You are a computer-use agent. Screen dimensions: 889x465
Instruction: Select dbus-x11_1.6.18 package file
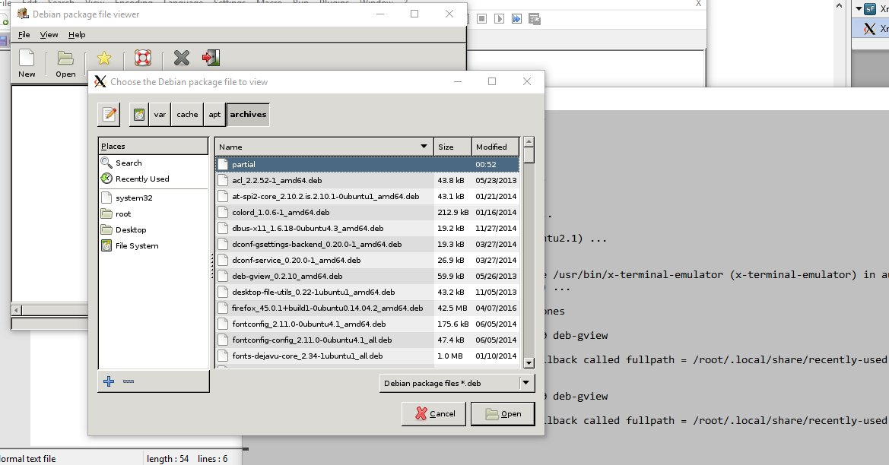367,228
